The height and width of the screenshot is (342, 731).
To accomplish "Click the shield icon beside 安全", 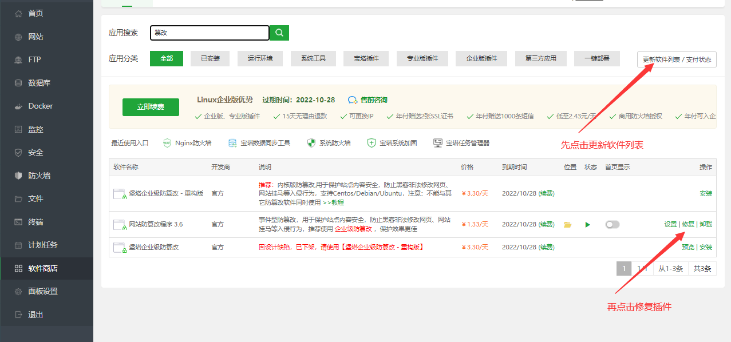I will point(18,152).
